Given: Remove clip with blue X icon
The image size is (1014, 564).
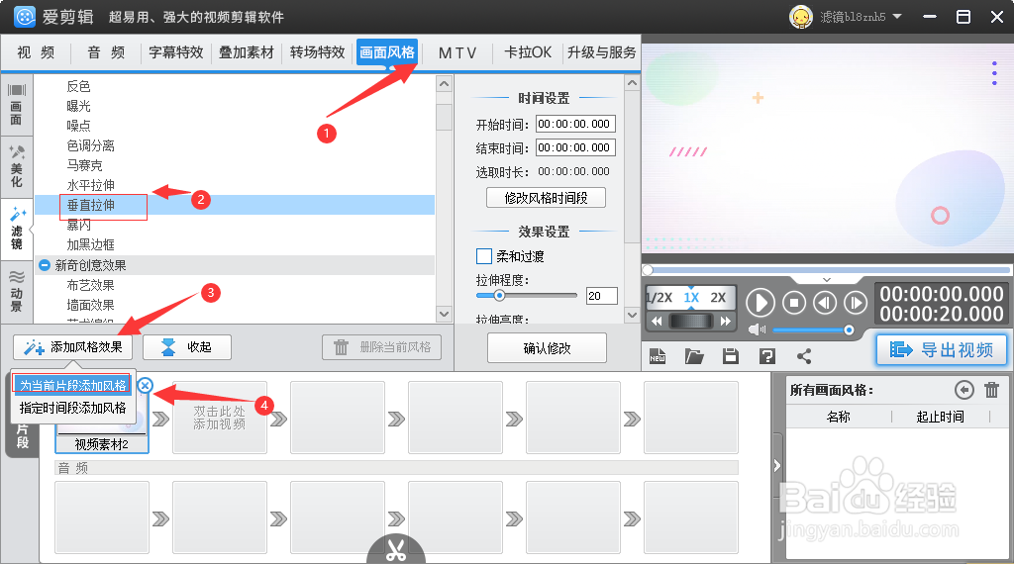Looking at the screenshot, I should click(x=145, y=386).
